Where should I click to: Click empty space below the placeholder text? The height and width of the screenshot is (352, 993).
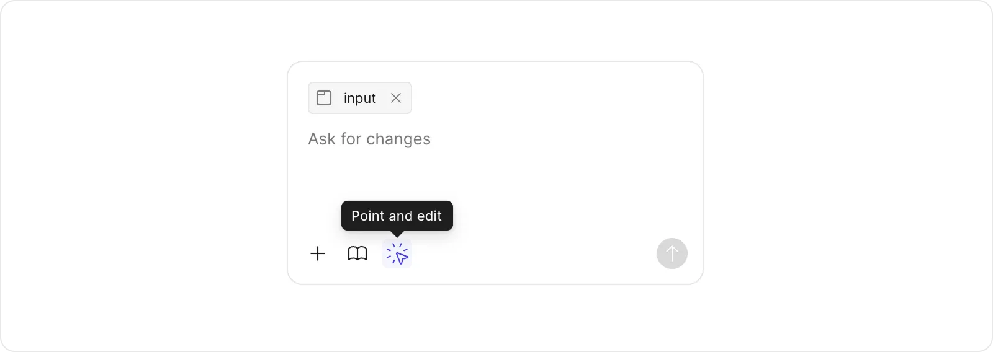(496, 180)
